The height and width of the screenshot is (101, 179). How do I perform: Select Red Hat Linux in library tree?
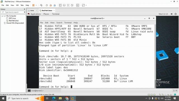[14, 20]
